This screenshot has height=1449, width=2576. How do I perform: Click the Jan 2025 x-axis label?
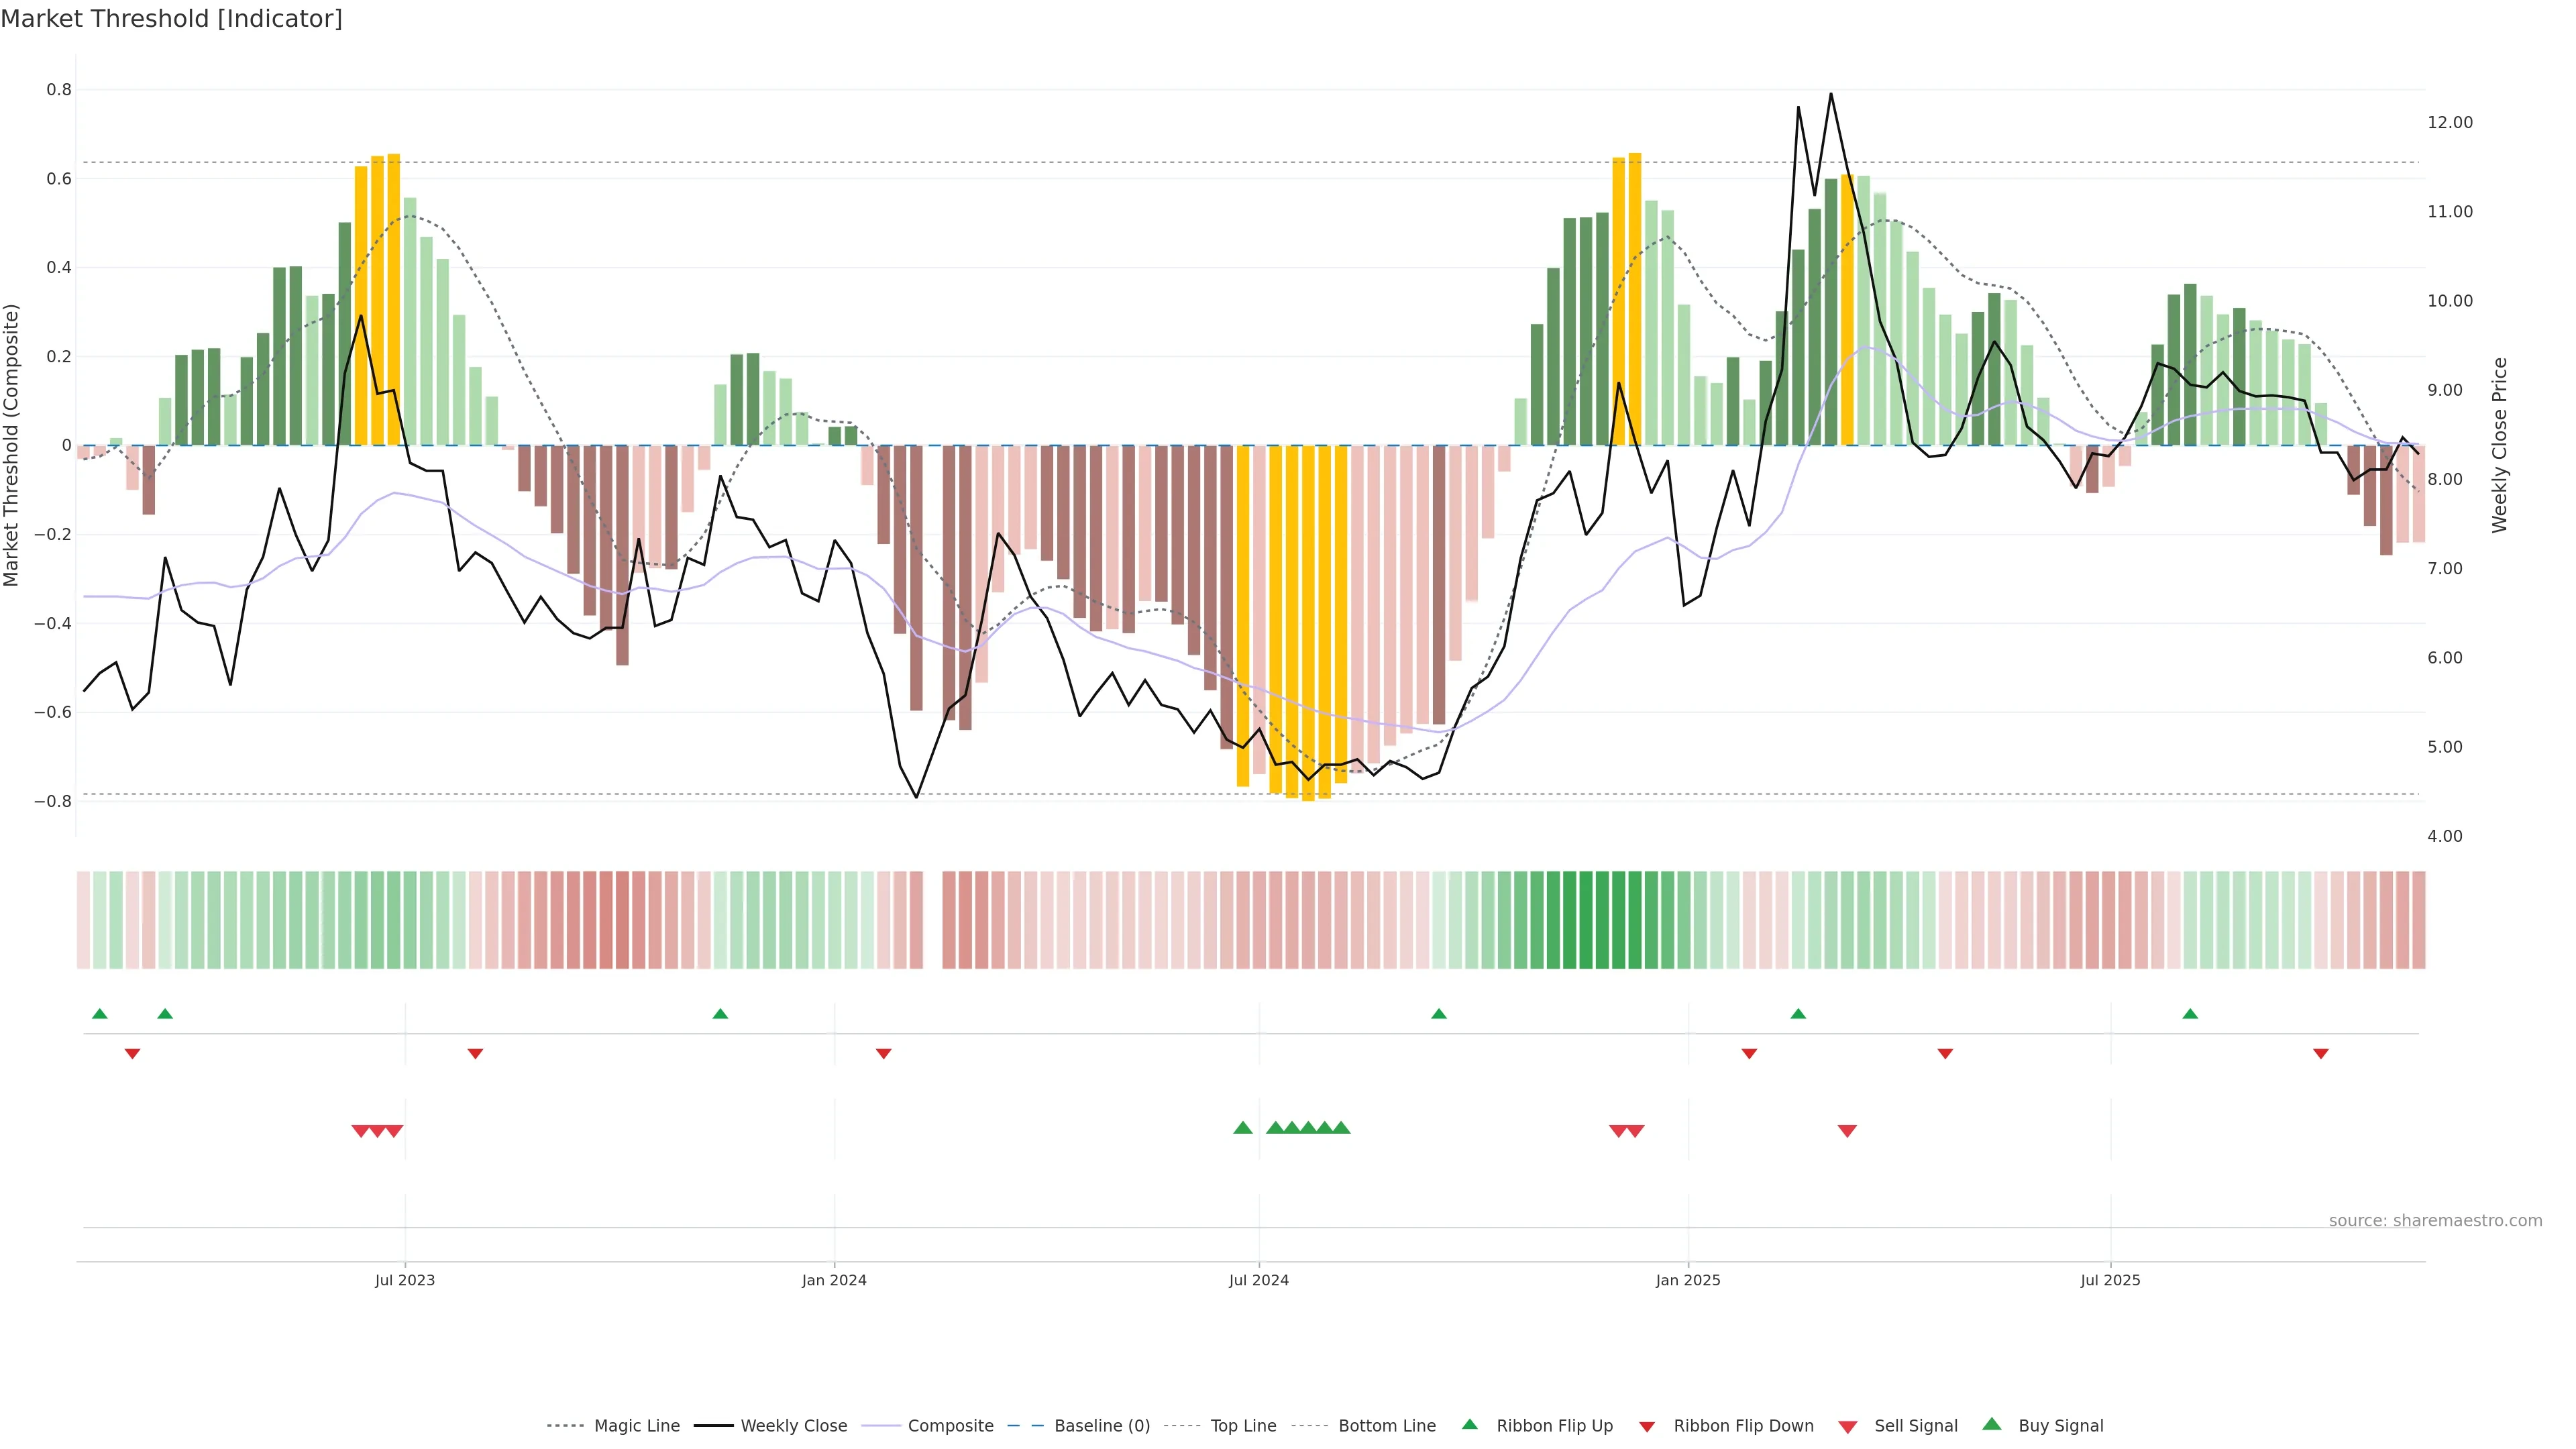(x=1688, y=1280)
